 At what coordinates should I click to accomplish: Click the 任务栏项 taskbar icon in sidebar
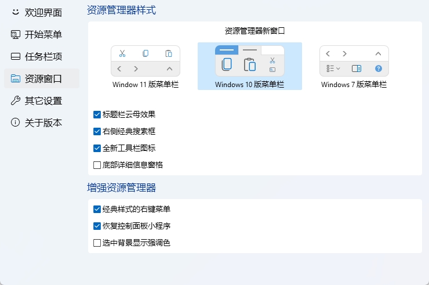coord(16,56)
